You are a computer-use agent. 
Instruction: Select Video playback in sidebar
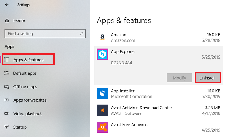(x=27, y=114)
